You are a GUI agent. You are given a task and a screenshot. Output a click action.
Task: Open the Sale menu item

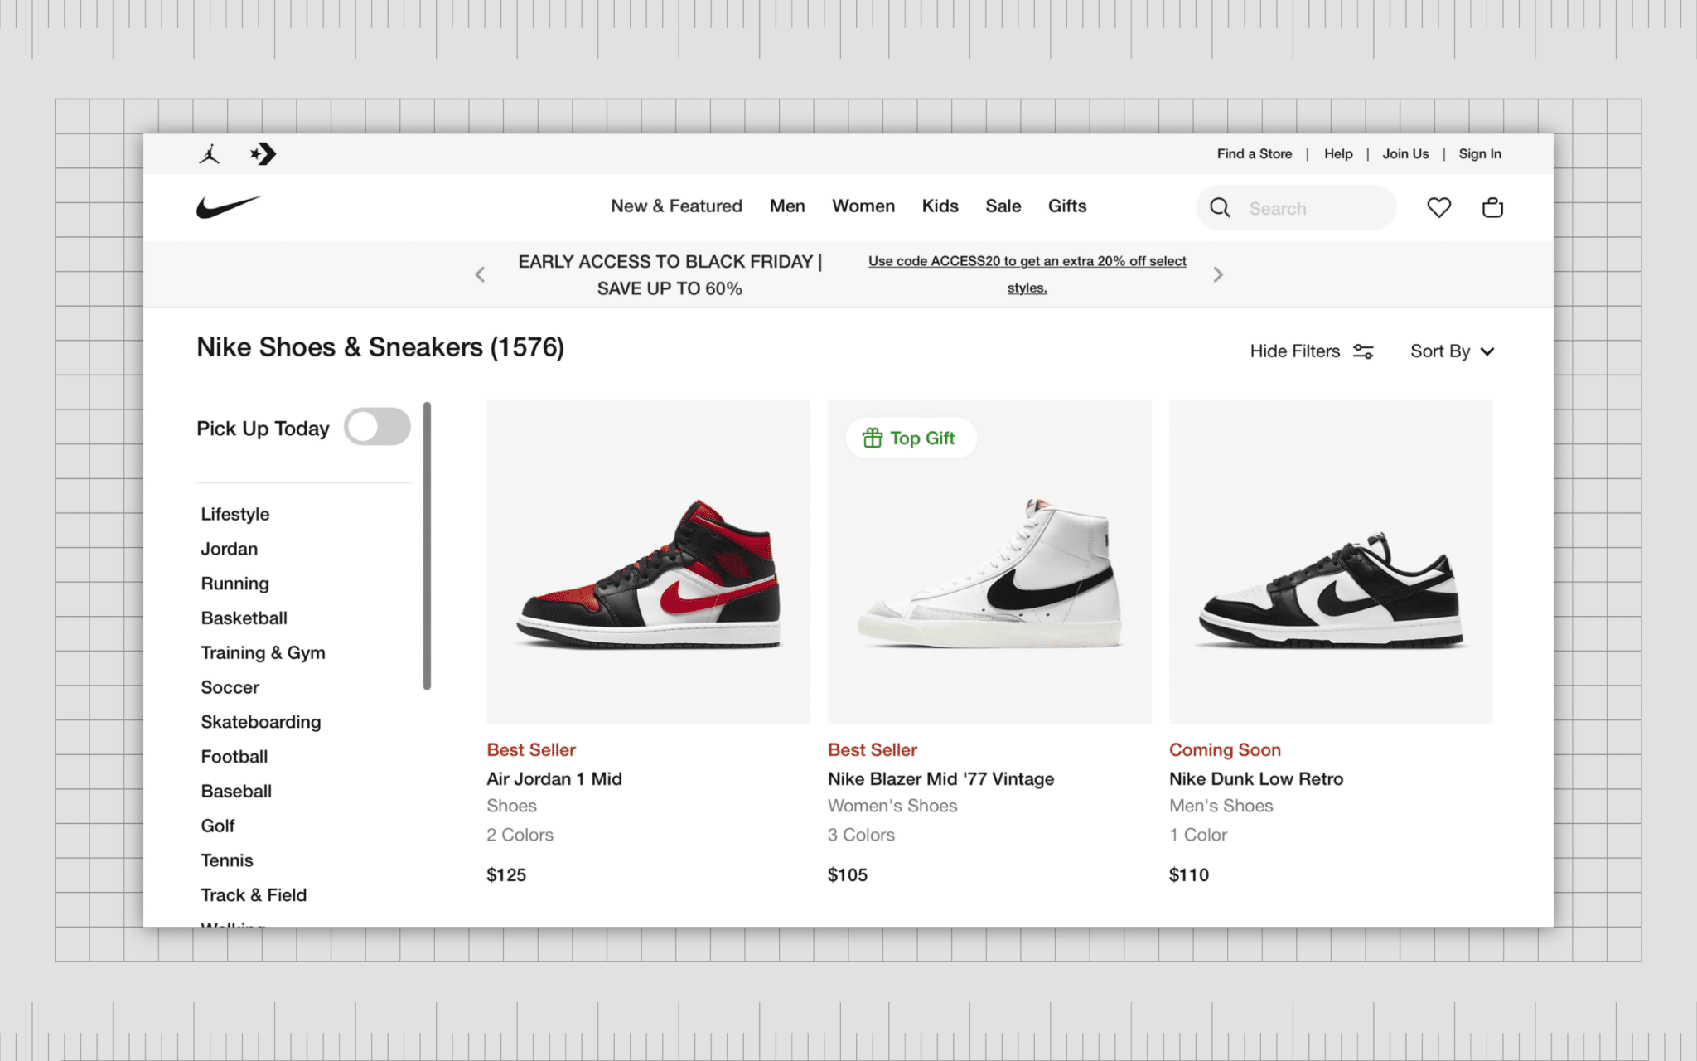tap(1003, 206)
